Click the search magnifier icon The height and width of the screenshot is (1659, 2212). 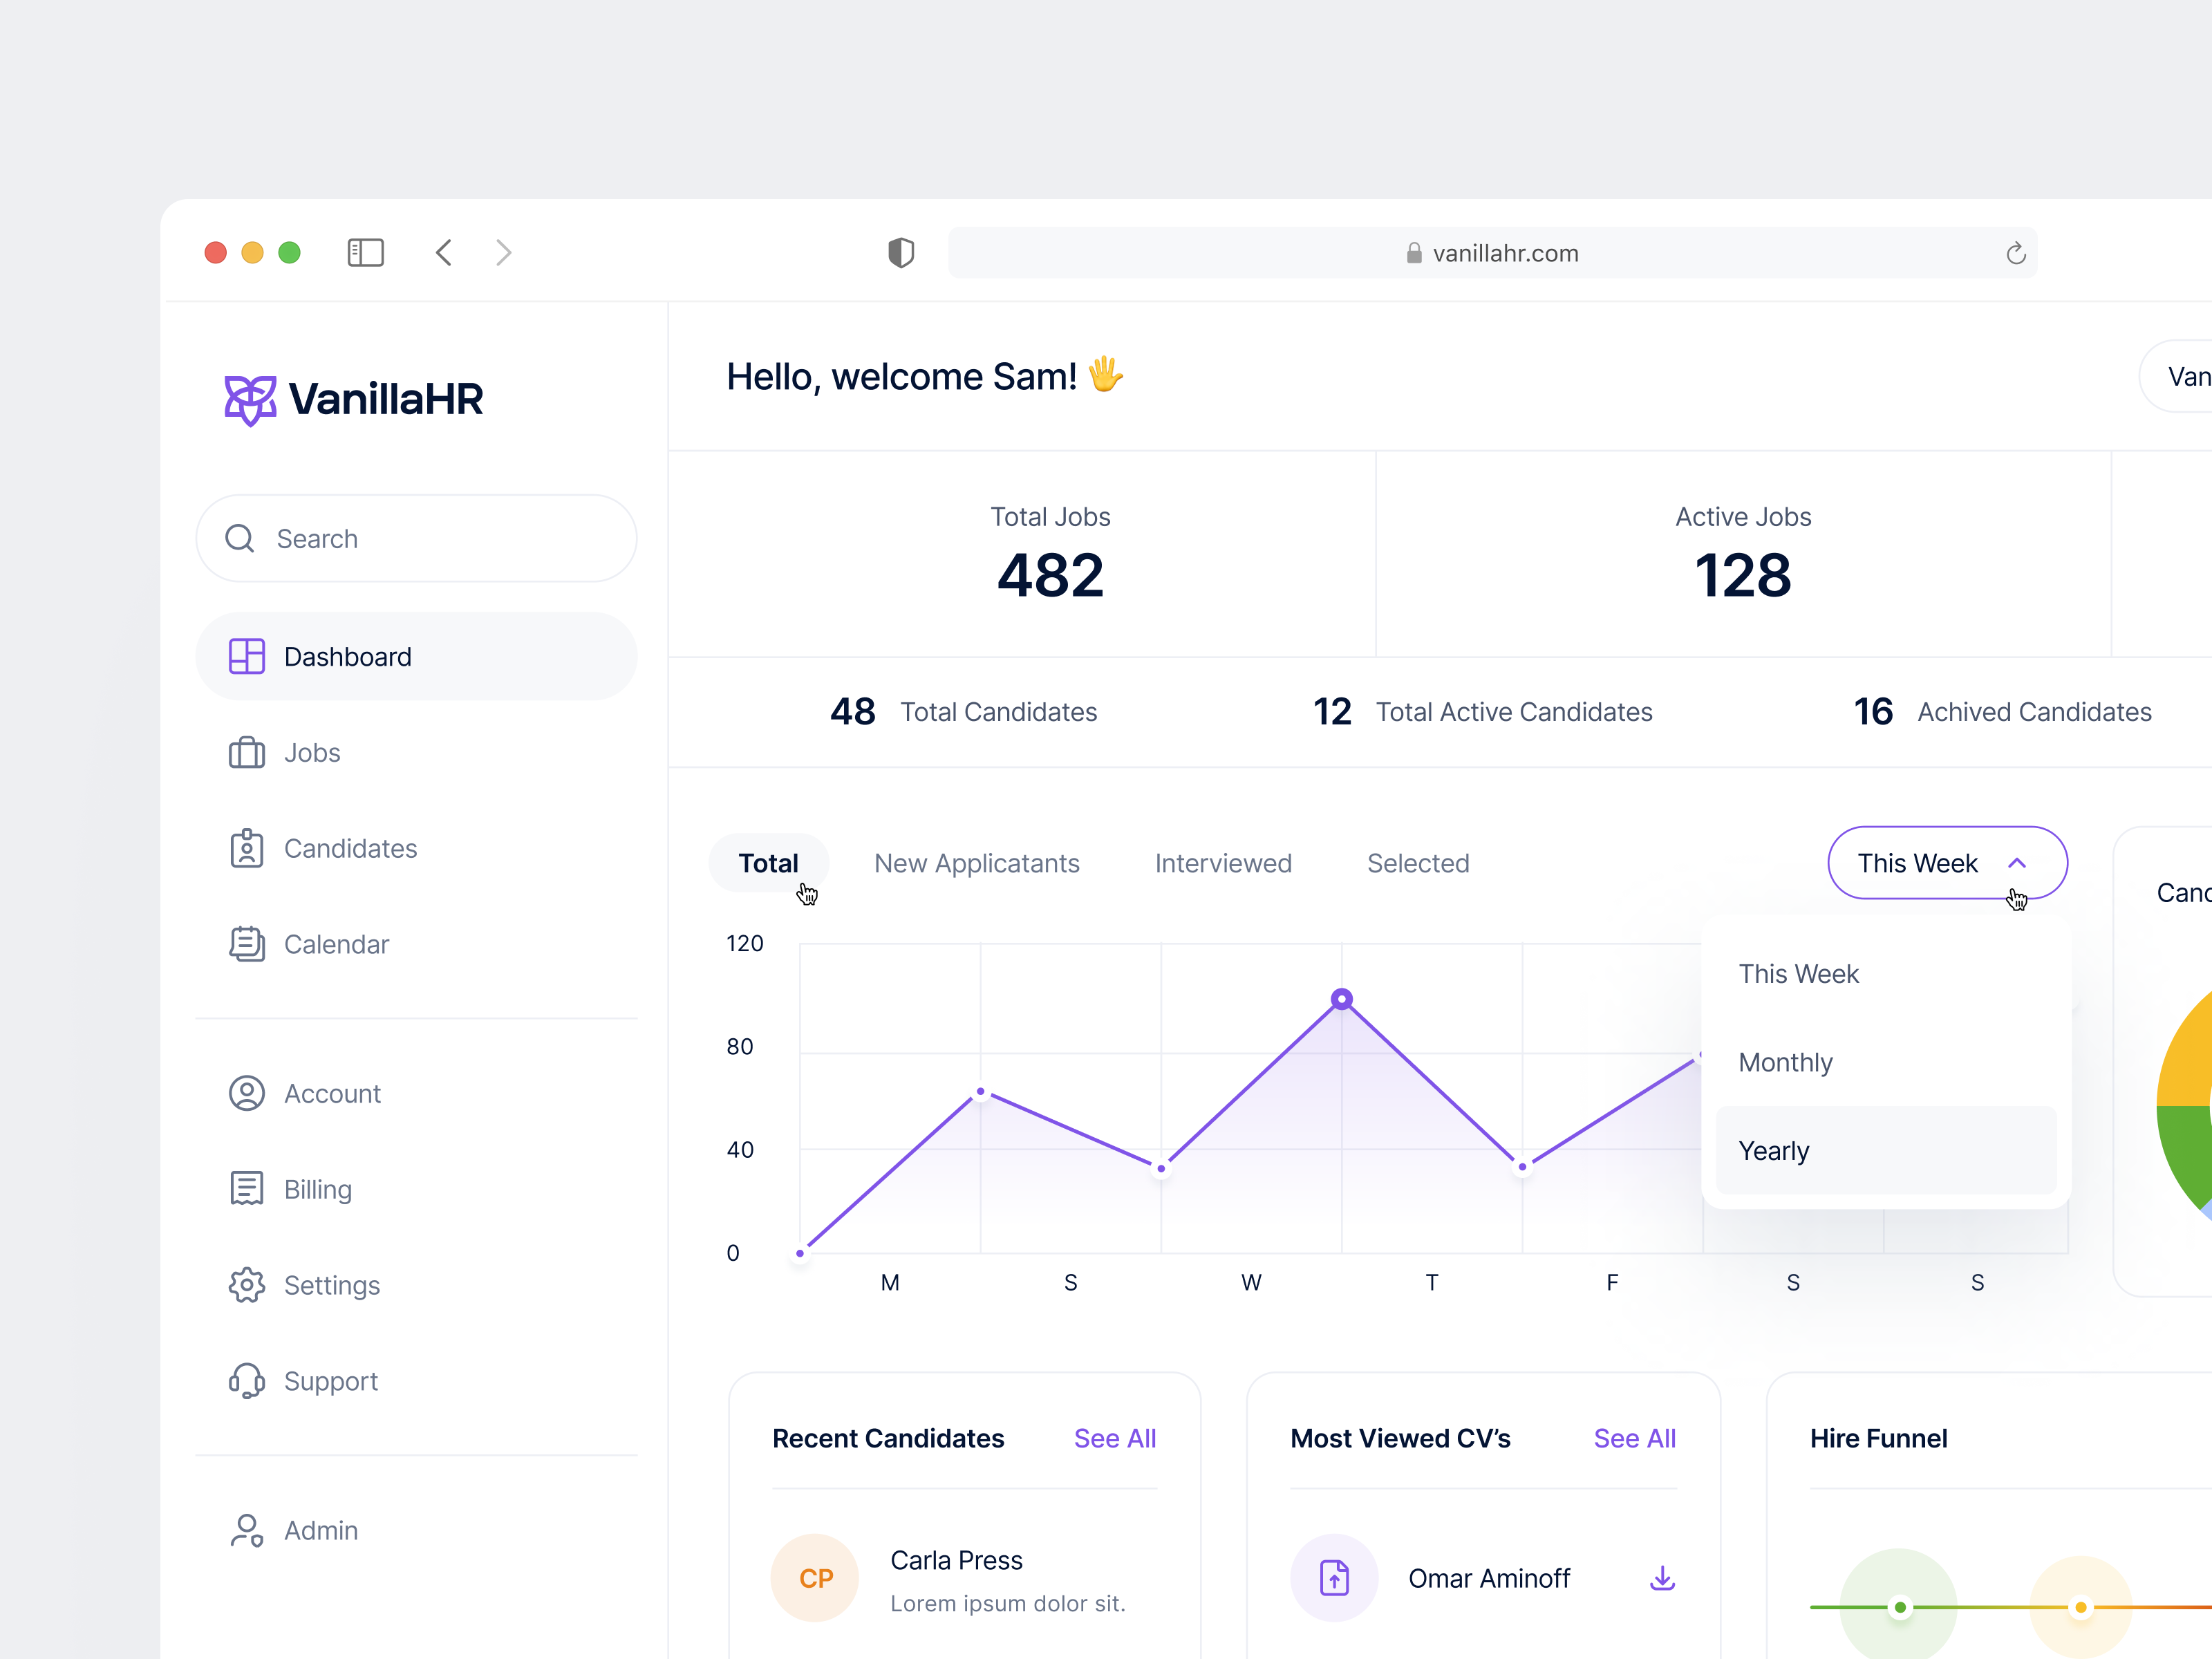click(x=240, y=539)
